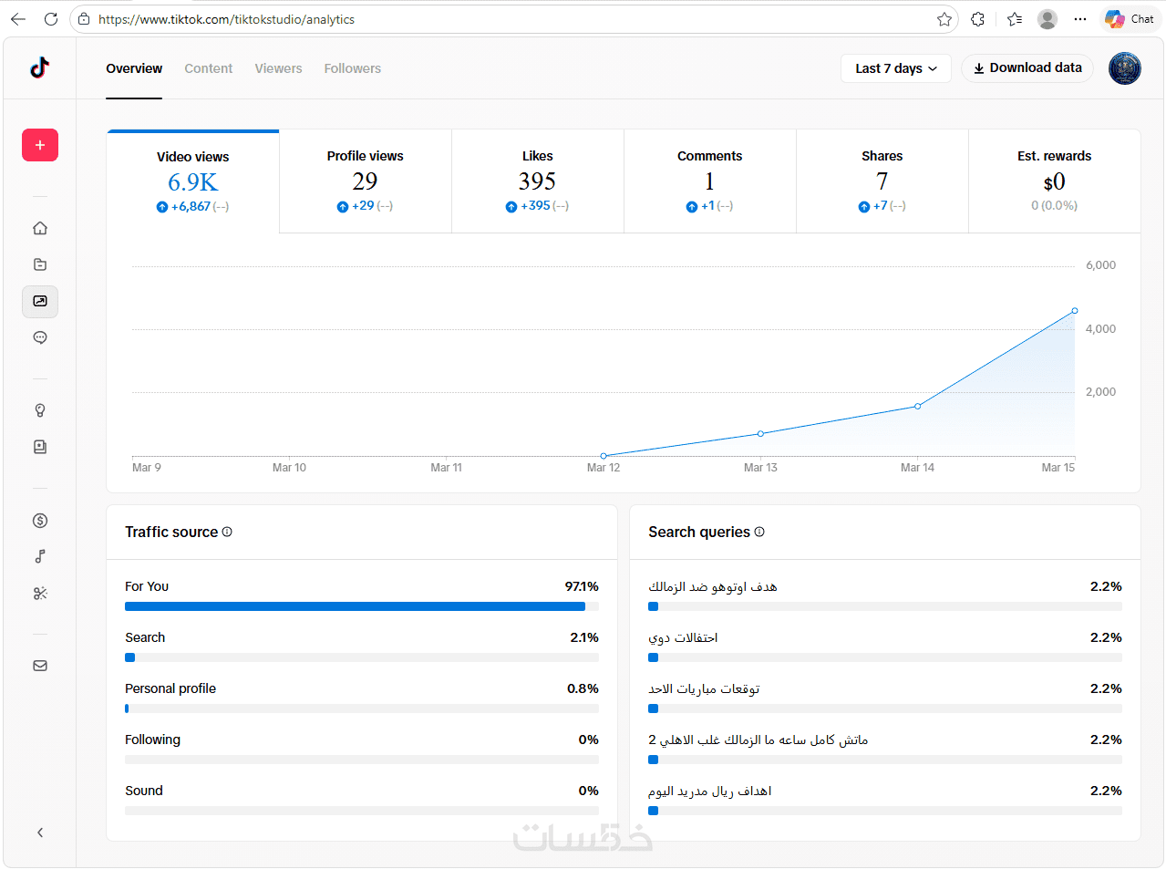The height and width of the screenshot is (869, 1166).
Task: Click the 'Following' traffic source label
Action: point(153,740)
